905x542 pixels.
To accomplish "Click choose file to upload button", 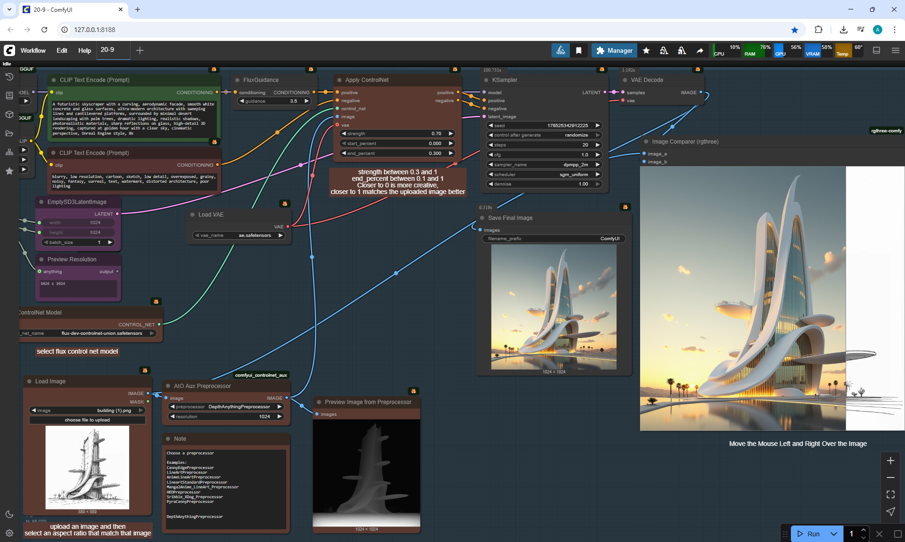I will 87,420.
